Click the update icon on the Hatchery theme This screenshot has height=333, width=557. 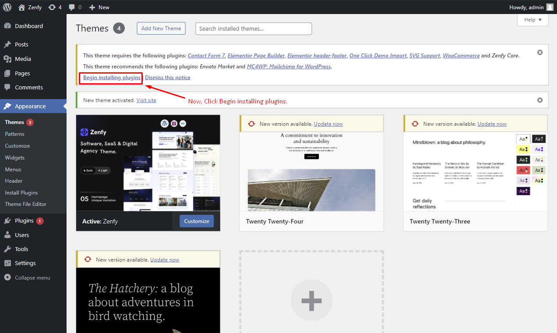tap(88, 259)
